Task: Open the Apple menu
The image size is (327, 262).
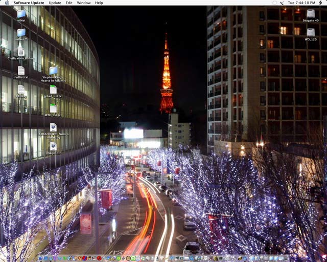Action: point(7,3)
